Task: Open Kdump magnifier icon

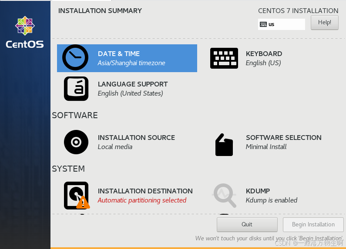Action: coord(224,196)
